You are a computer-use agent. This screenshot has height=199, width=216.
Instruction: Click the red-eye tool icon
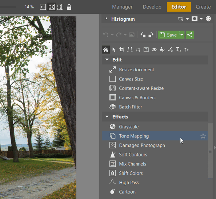click(154, 49)
